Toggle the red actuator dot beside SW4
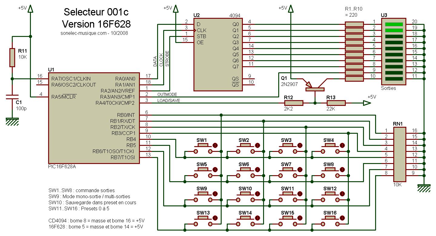Image resolution: width=436 pixels, height=236 pixels. [342, 145]
